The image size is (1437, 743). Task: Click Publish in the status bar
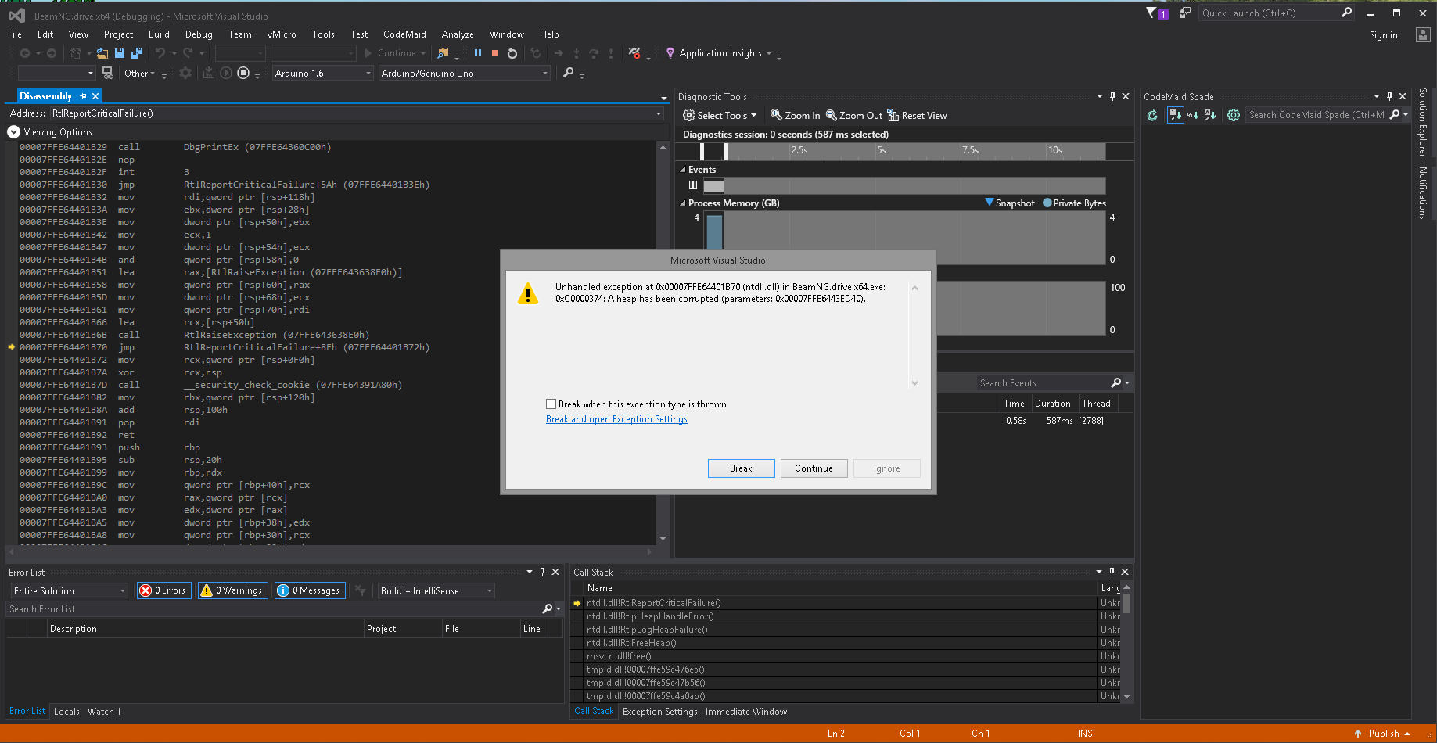pos(1384,734)
